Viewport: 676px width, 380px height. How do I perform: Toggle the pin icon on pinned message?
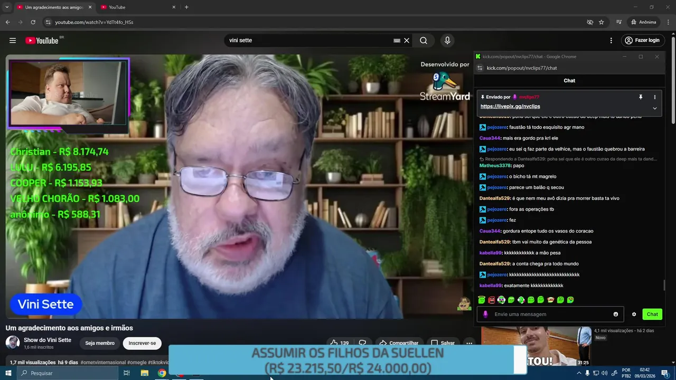[641, 97]
